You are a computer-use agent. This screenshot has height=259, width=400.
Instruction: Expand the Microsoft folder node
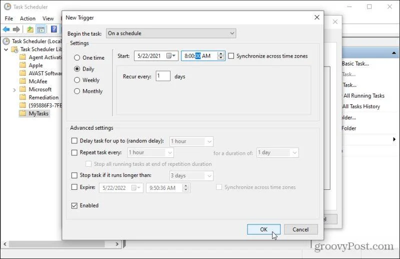[14, 90]
